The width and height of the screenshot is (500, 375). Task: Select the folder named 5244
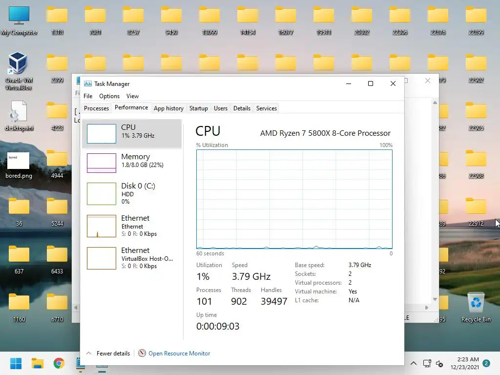pyautogui.click(x=57, y=212)
